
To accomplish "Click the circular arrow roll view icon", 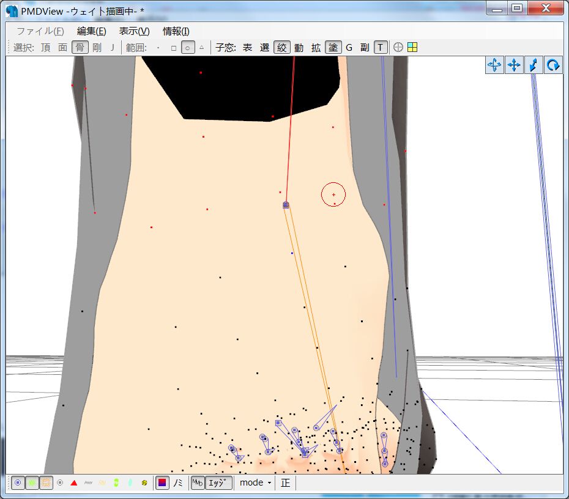I will tap(553, 65).
